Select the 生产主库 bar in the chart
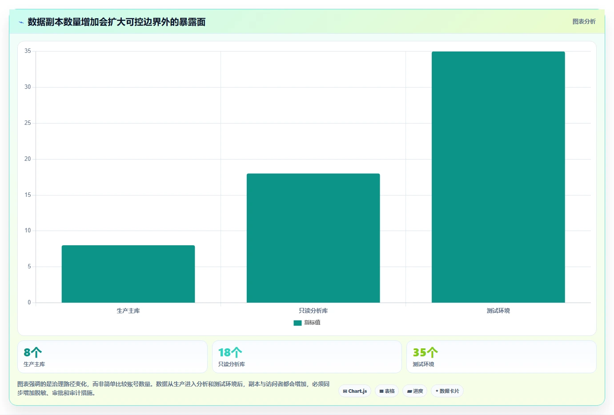The width and height of the screenshot is (614, 415). point(128,274)
